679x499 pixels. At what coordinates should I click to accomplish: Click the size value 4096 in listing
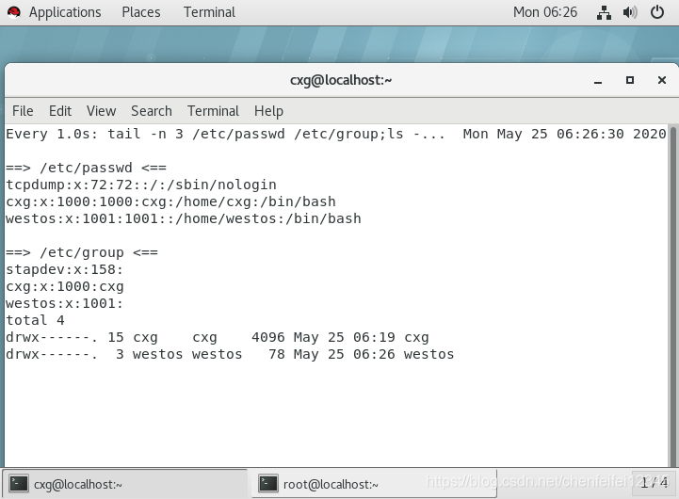click(x=268, y=337)
